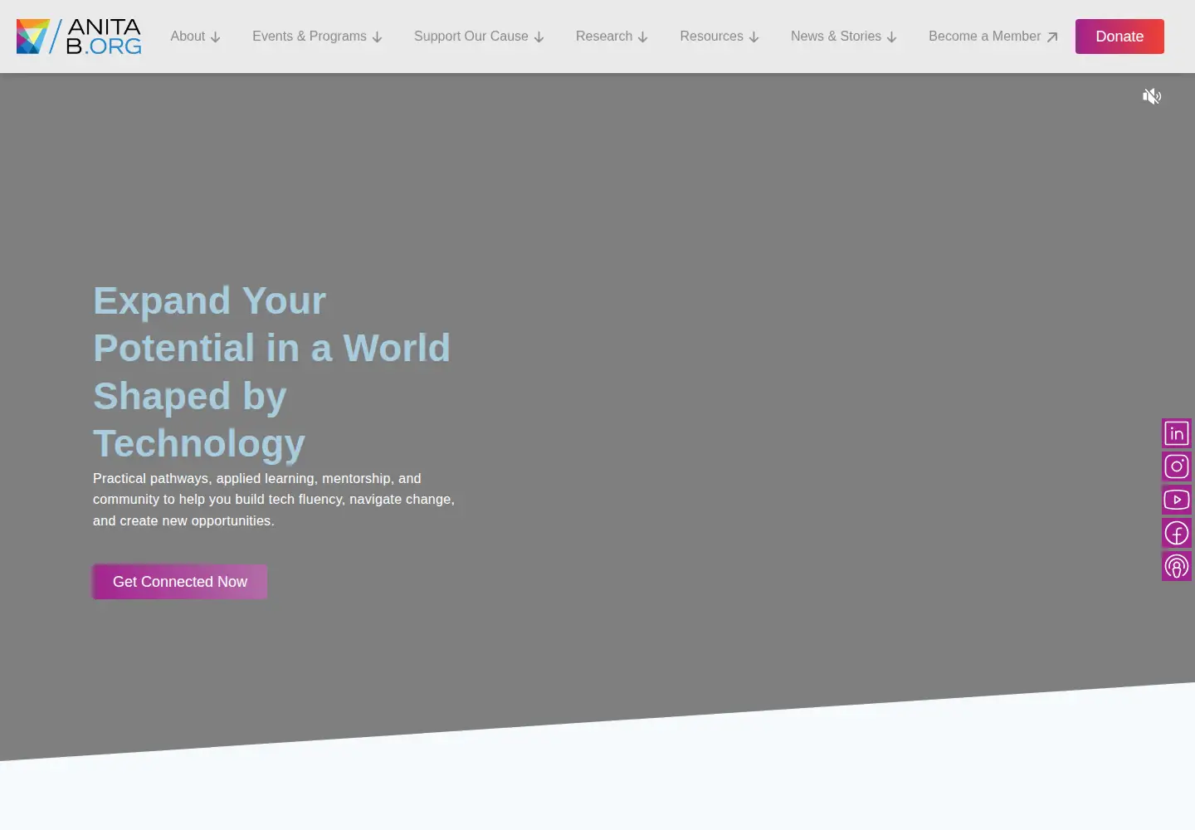The width and height of the screenshot is (1195, 830).
Task: Open the Instagram social icon
Action: (x=1177, y=466)
